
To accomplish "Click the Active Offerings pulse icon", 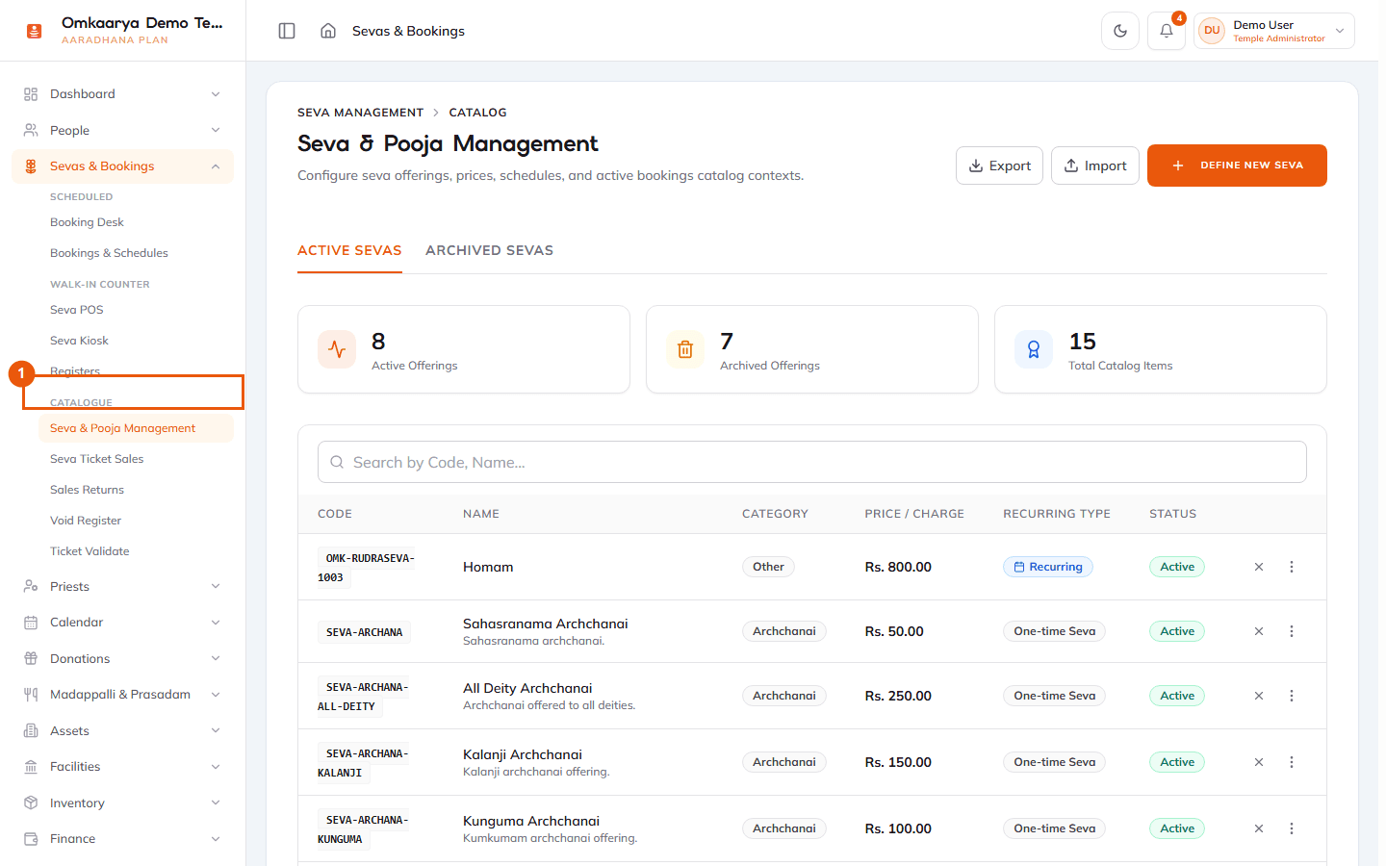I will pos(337,349).
